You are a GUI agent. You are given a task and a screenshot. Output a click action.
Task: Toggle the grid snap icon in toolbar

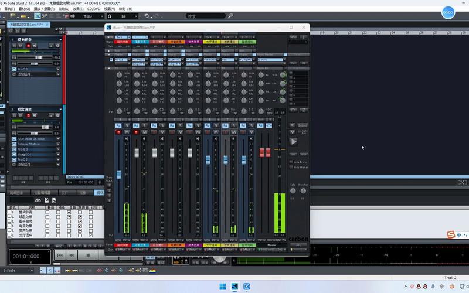pyautogui.click(x=73, y=16)
